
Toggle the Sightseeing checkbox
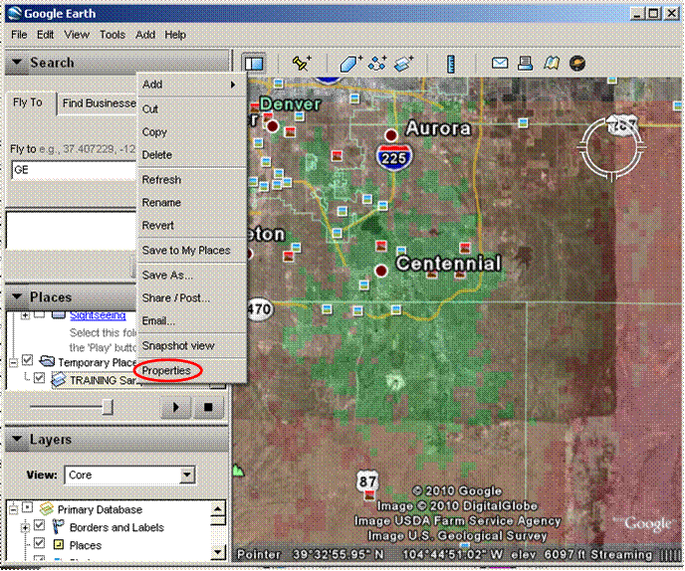click(x=39, y=314)
